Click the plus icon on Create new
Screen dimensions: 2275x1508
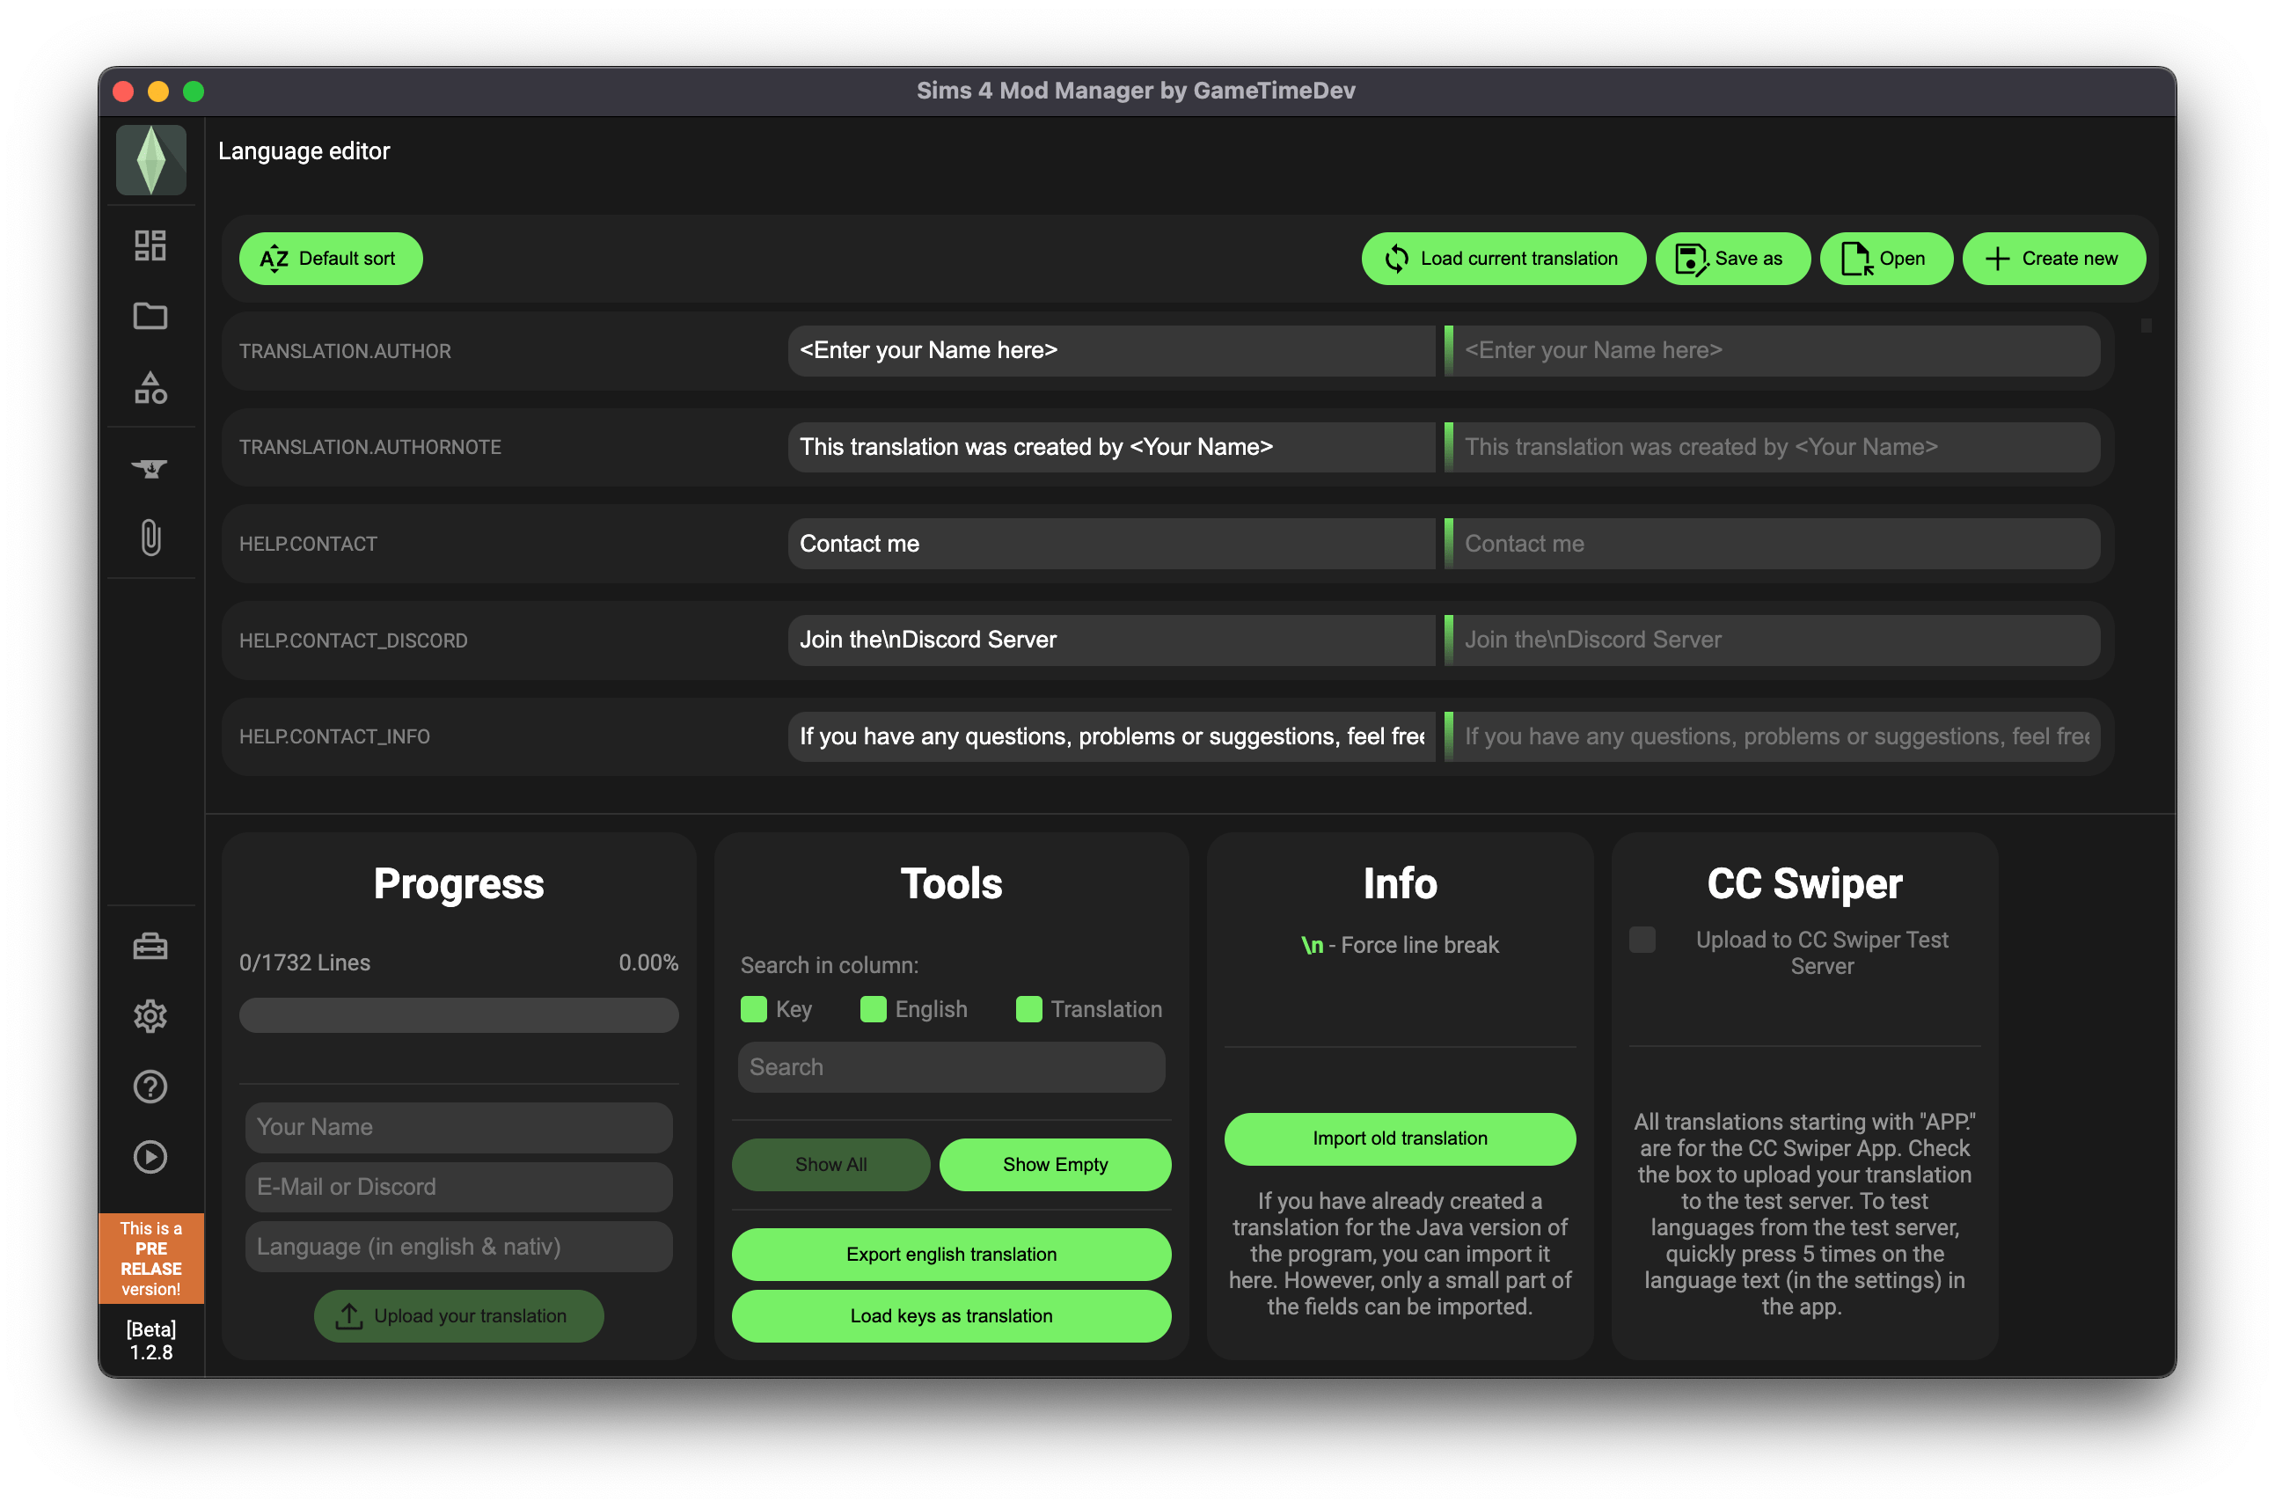point(1998,259)
